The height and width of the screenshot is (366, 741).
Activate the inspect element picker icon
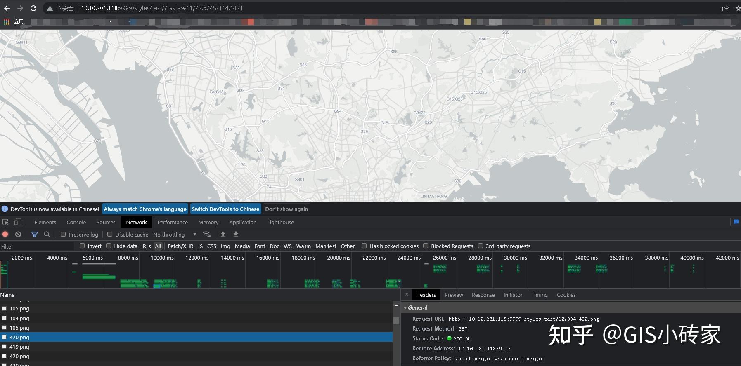tap(5, 222)
